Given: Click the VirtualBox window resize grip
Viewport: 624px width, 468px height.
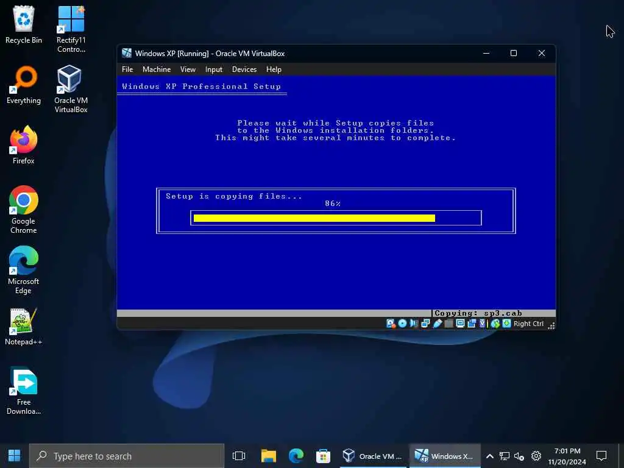Looking at the screenshot, I should (551, 325).
